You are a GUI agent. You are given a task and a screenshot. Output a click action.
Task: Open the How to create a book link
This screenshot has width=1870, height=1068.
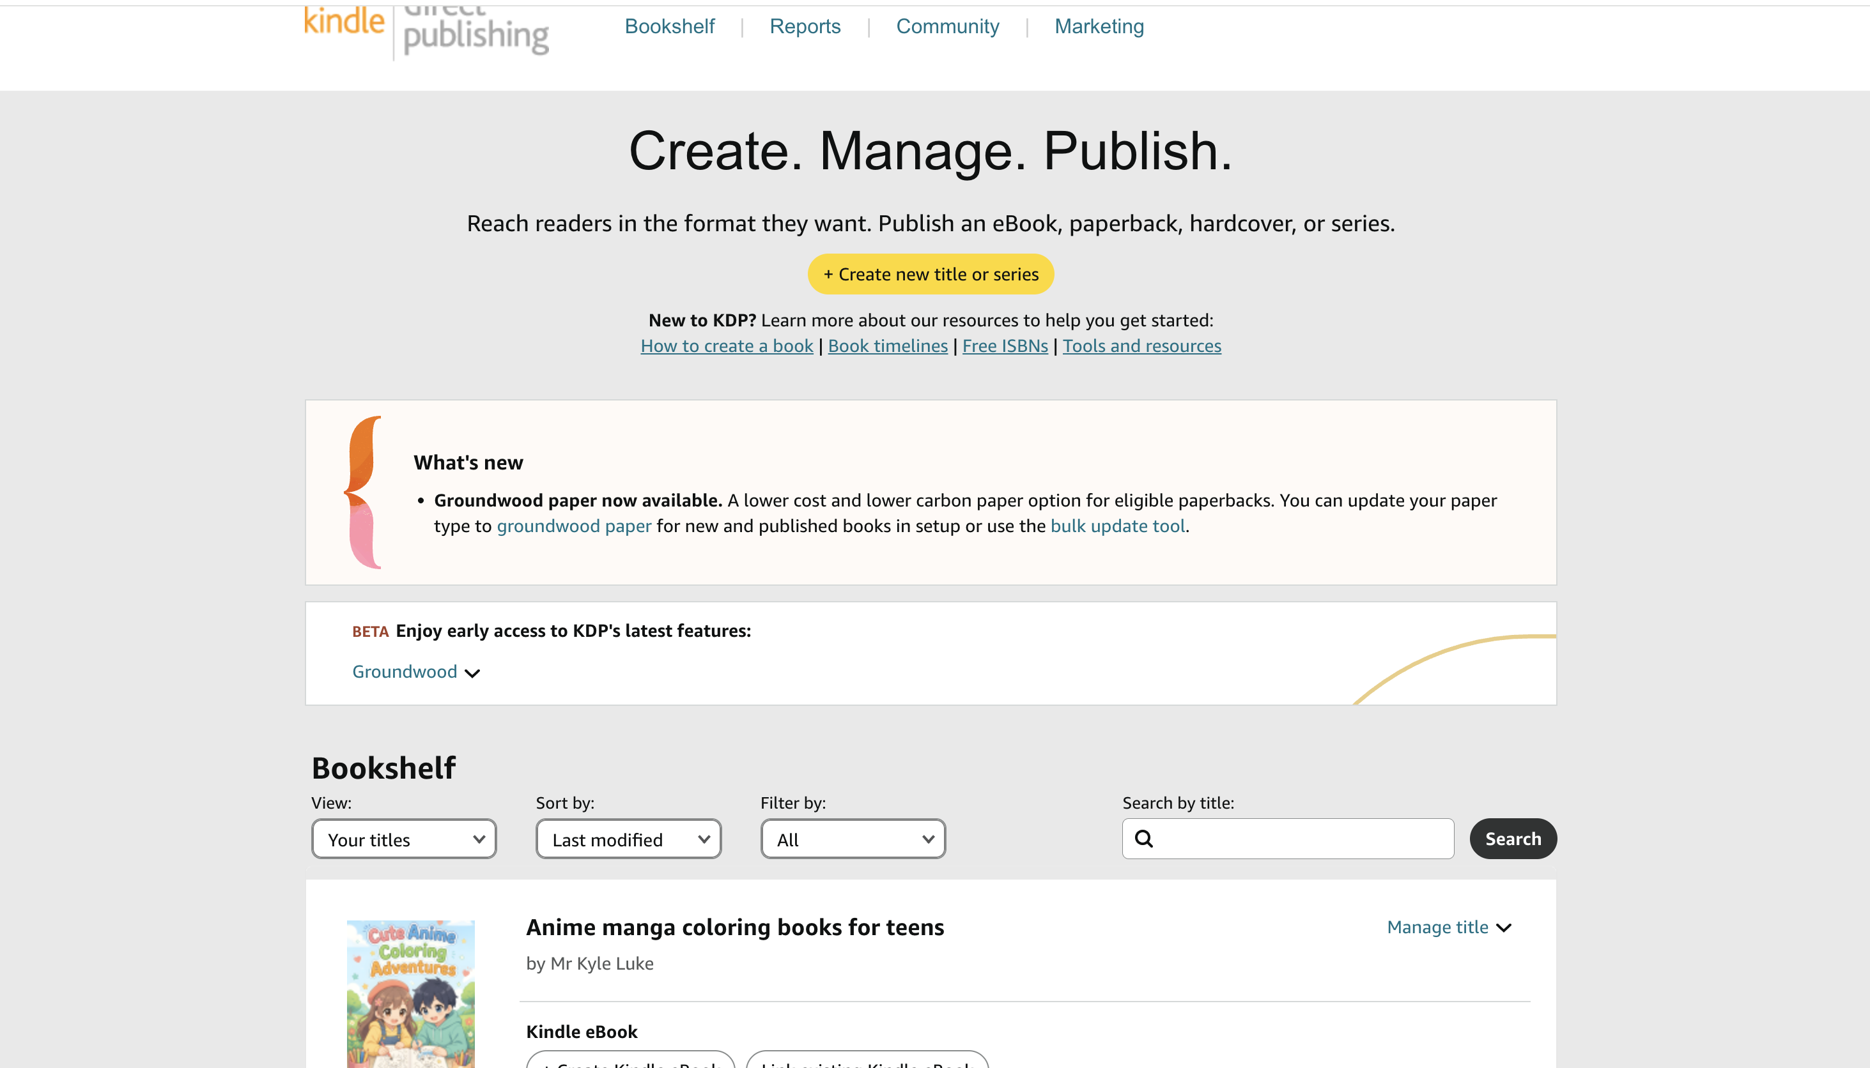(727, 346)
